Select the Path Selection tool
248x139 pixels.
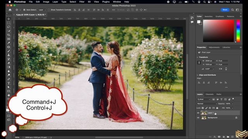click(9, 87)
